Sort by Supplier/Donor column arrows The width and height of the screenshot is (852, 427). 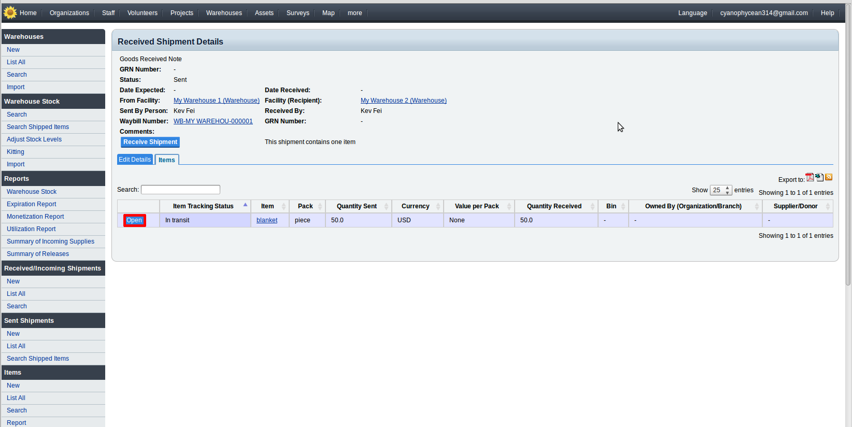828,206
